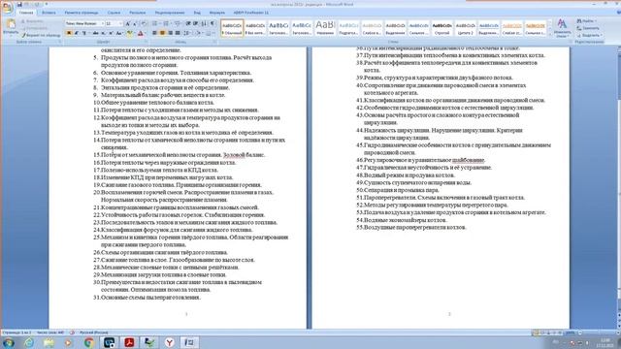Toggle numbered list
This screenshot has height=349, width=621.
tap(167, 23)
